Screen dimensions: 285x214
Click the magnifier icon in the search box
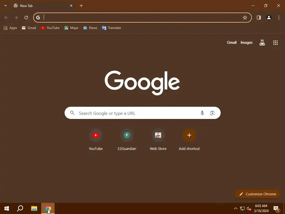[72, 113]
